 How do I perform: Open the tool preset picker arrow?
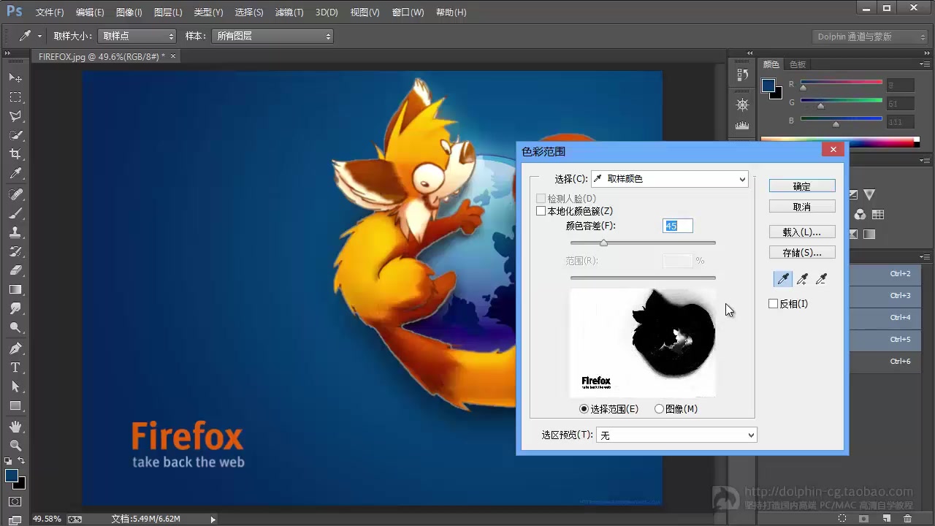tap(39, 36)
